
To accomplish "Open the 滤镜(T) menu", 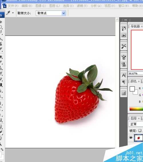I will pyautogui.click(x=82, y=6).
